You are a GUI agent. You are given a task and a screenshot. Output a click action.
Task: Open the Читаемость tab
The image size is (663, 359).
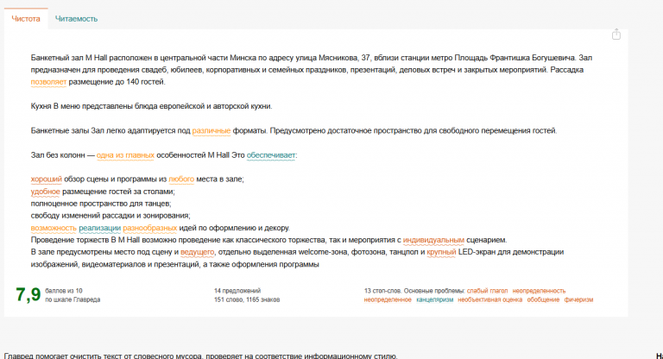point(76,19)
